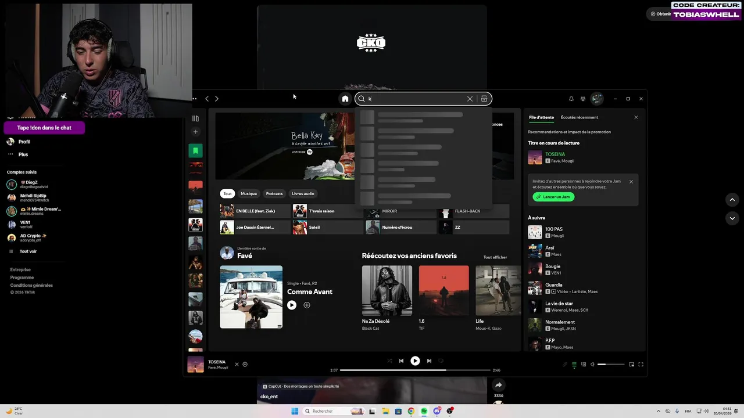Start a Jam with Lancer un Jam
The height and width of the screenshot is (418, 744).
[x=553, y=197]
